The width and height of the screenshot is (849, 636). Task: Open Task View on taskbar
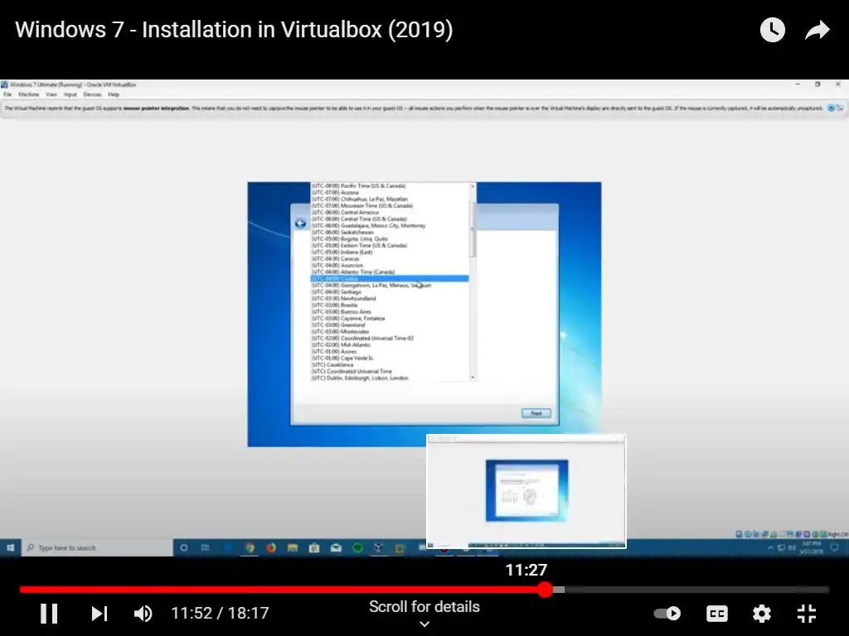206,548
